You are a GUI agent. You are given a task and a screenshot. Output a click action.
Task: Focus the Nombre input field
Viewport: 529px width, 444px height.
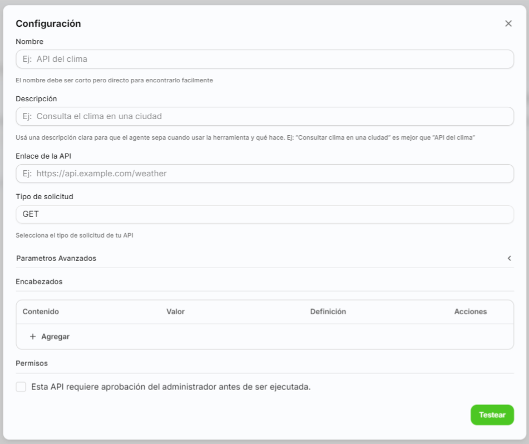tap(265, 59)
